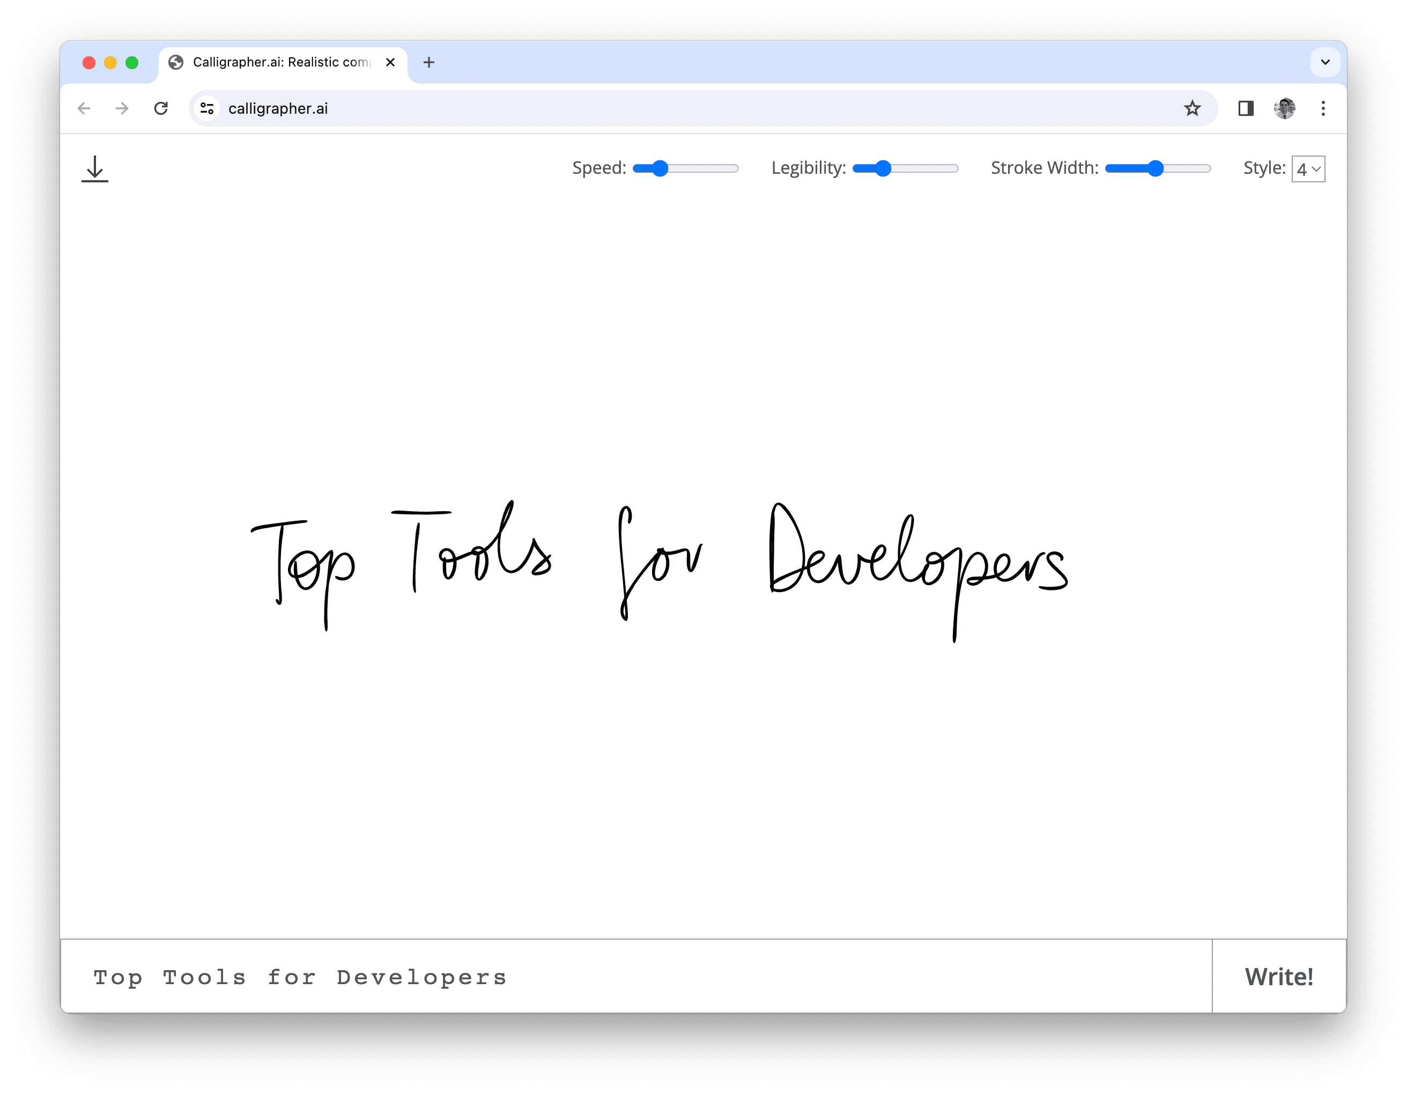Viewport: 1407px width, 1093px height.
Task: Open the browser side panel icon
Action: tap(1247, 108)
